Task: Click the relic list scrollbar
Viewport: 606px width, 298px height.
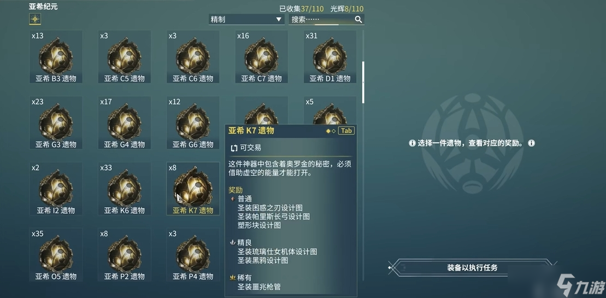Action: click(x=363, y=82)
